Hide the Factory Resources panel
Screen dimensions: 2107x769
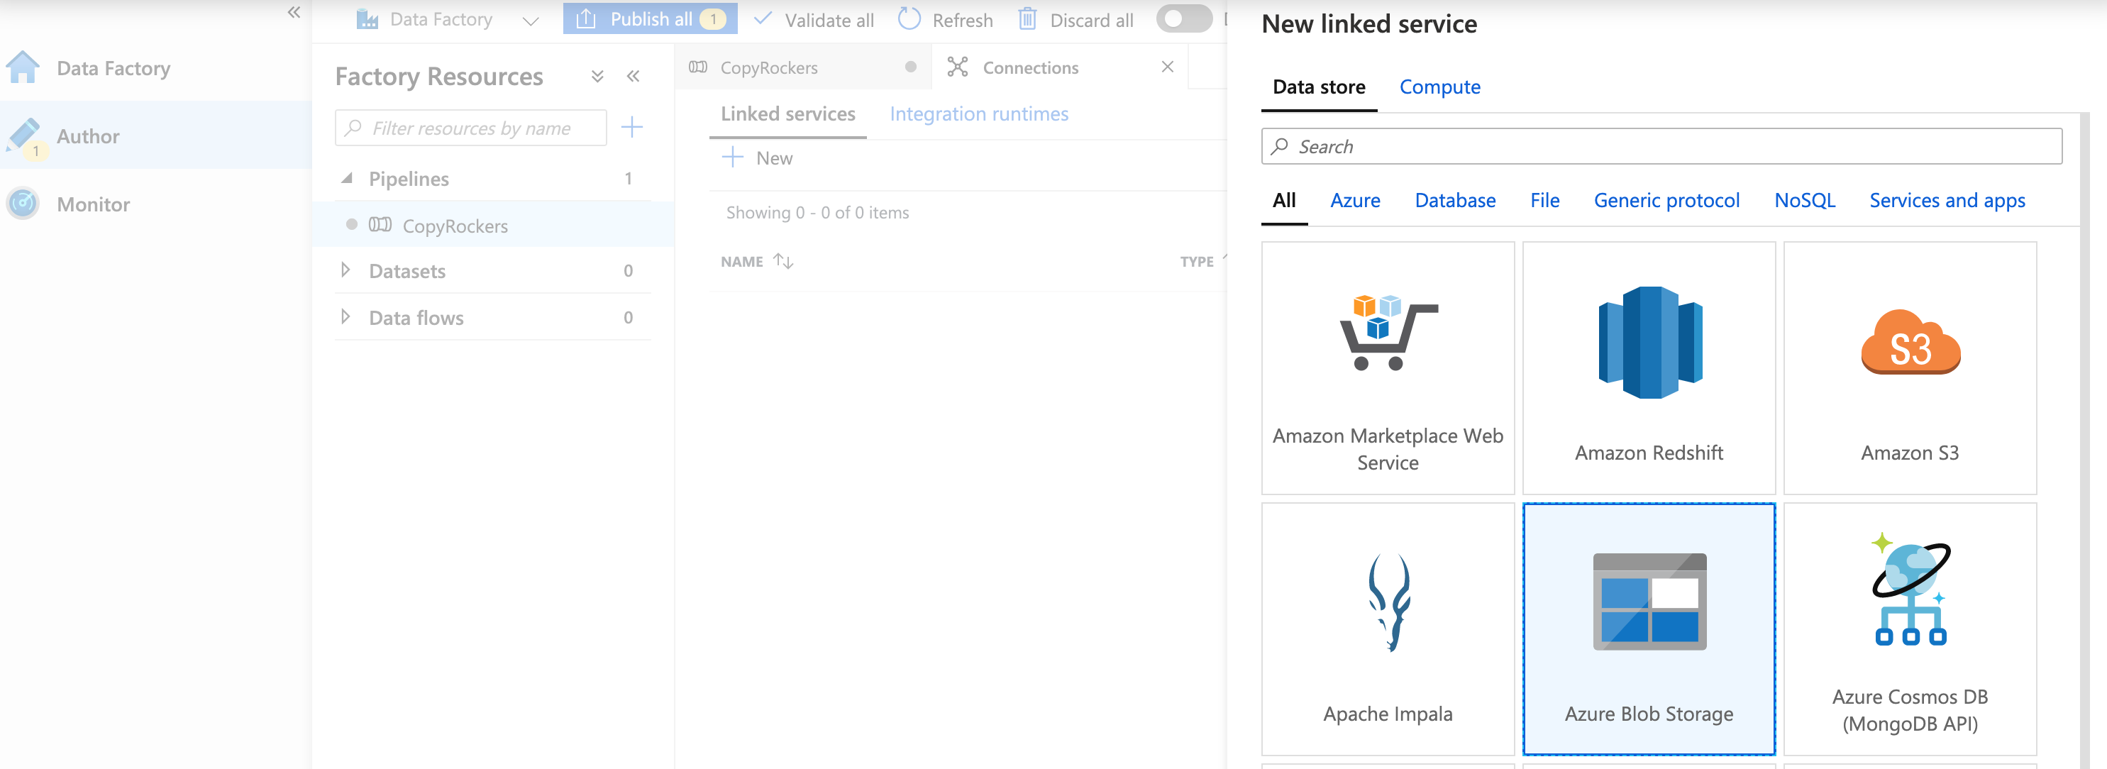[x=633, y=76]
